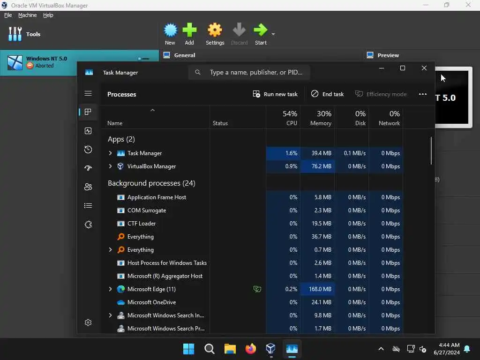Expand the Everything process group with chevron
Screen dimensions: 480x360
(110, 250)
